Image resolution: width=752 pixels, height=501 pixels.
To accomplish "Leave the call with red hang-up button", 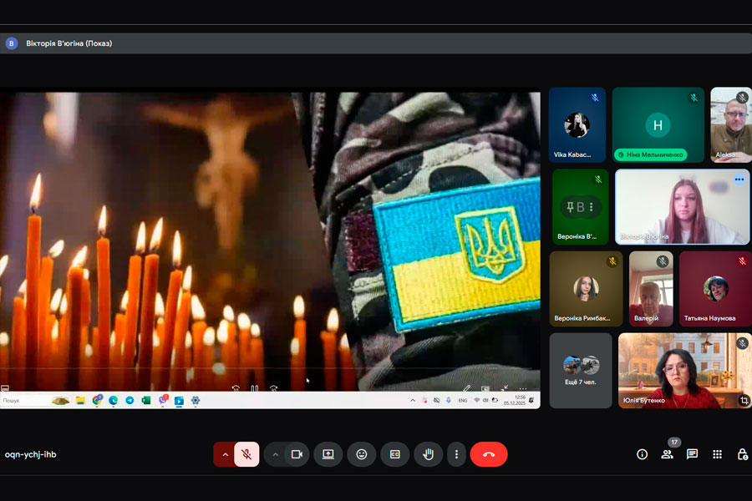I will [489, 454].
